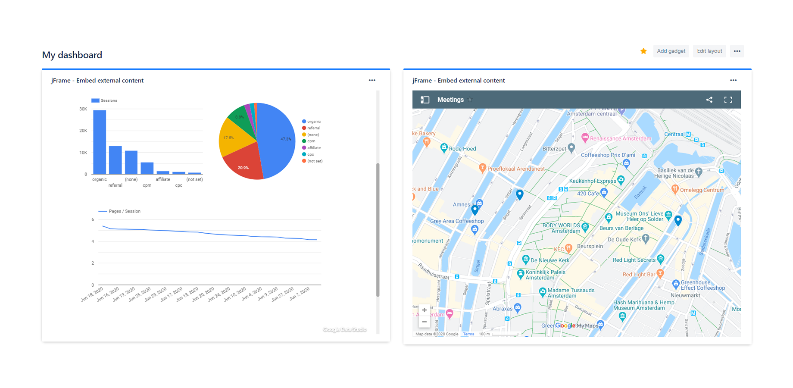Click the map share icon
The image size is (793, 388).
pos(709,100)
